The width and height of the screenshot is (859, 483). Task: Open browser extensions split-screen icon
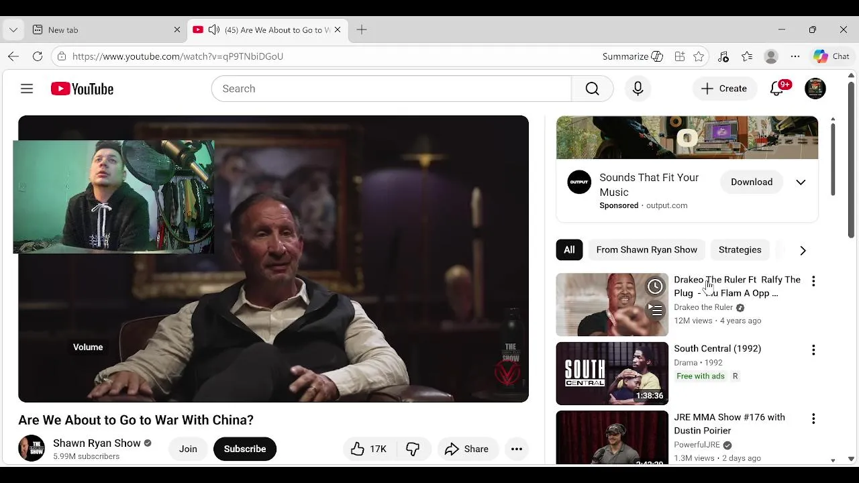[x=680, y=56]
